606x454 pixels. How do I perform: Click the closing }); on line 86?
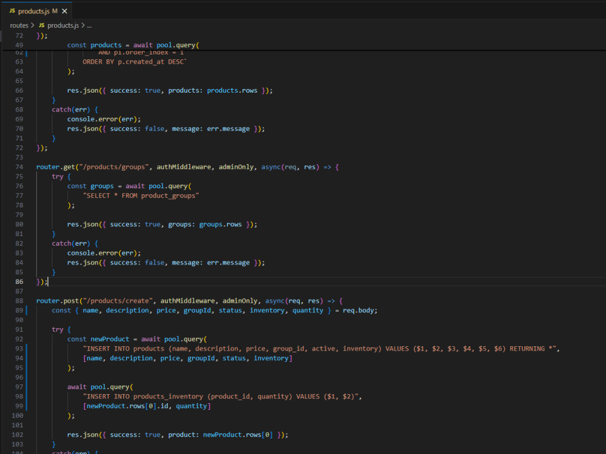[42, 282]
